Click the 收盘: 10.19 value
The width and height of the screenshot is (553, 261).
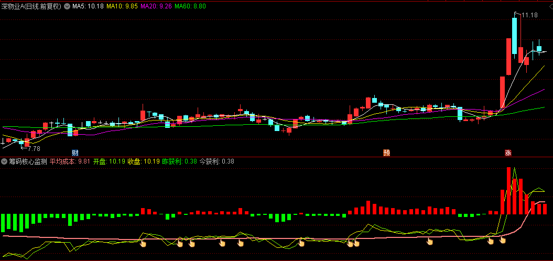tap(144, 161)
